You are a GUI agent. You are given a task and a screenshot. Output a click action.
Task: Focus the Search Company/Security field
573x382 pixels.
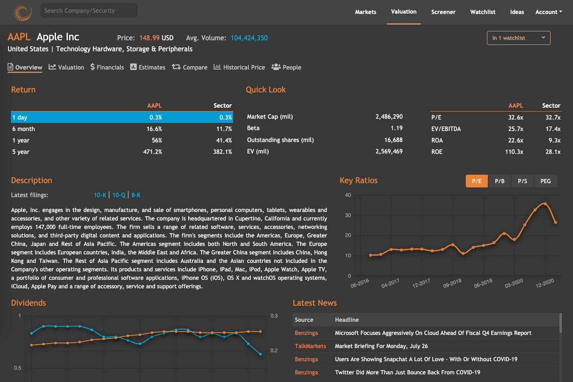(89, 11)
